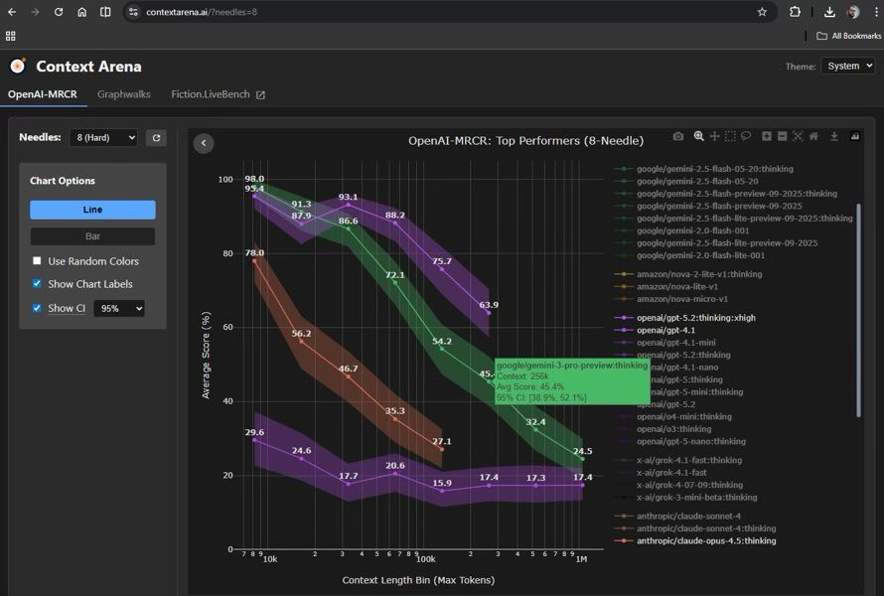Click the chart download data icon
The width and height of the screenshot is (884, 596).
point(833,136)
